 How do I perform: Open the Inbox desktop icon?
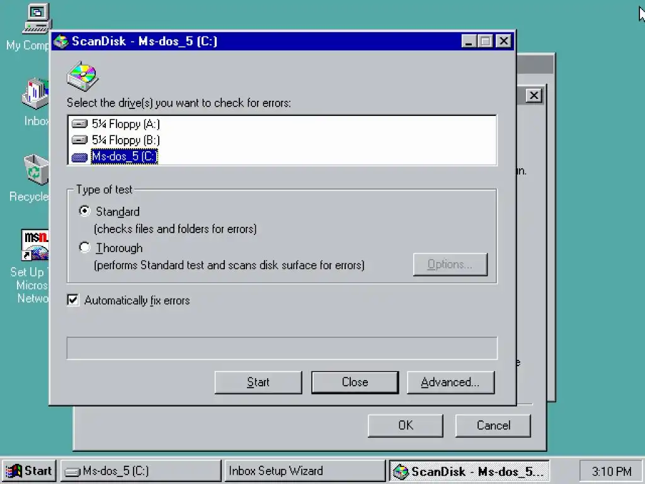(36, 94)
